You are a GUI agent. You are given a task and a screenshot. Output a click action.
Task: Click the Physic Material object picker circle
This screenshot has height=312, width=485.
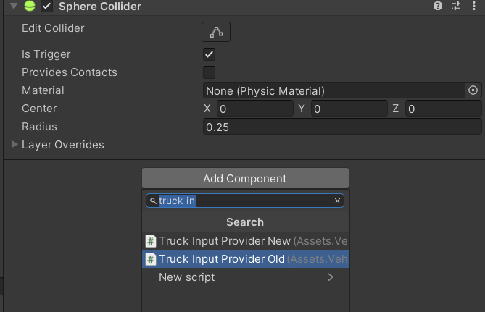tap(473, 90)
